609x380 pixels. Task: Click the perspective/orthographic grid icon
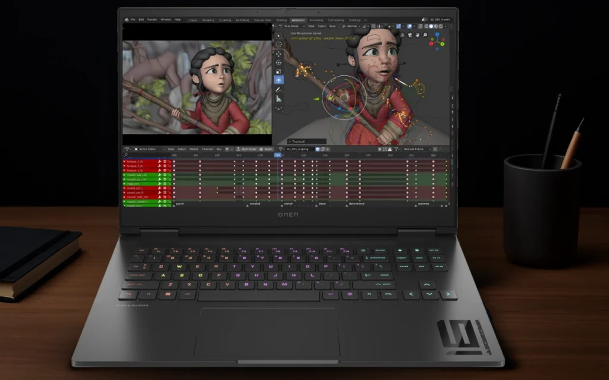pos(403,35)
